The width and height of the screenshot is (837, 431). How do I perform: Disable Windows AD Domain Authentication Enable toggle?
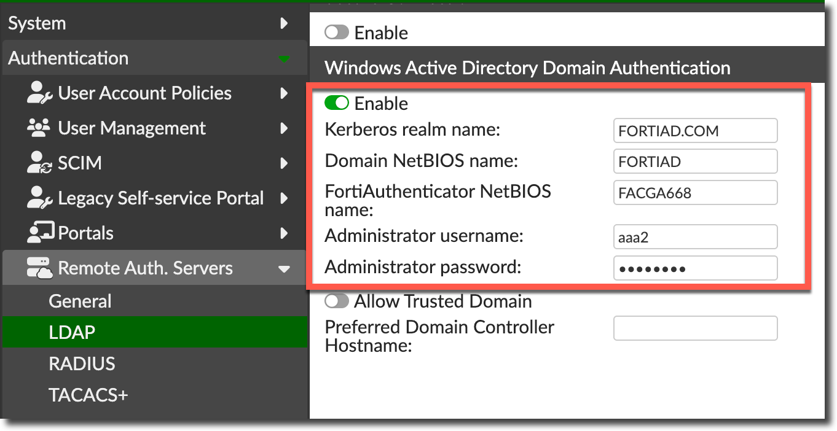tap(337, 103)
